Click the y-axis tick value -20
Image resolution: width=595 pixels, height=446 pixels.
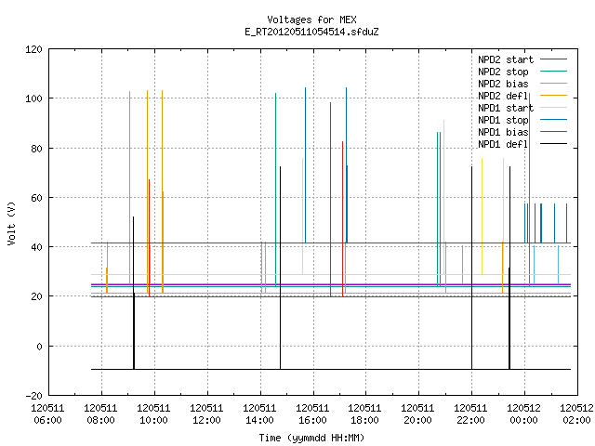pyautogui.click(x=33, y=396)
